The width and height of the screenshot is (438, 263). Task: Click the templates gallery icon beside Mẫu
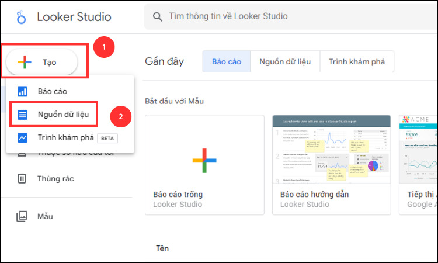pyautogui.click(x=22, y=216)
